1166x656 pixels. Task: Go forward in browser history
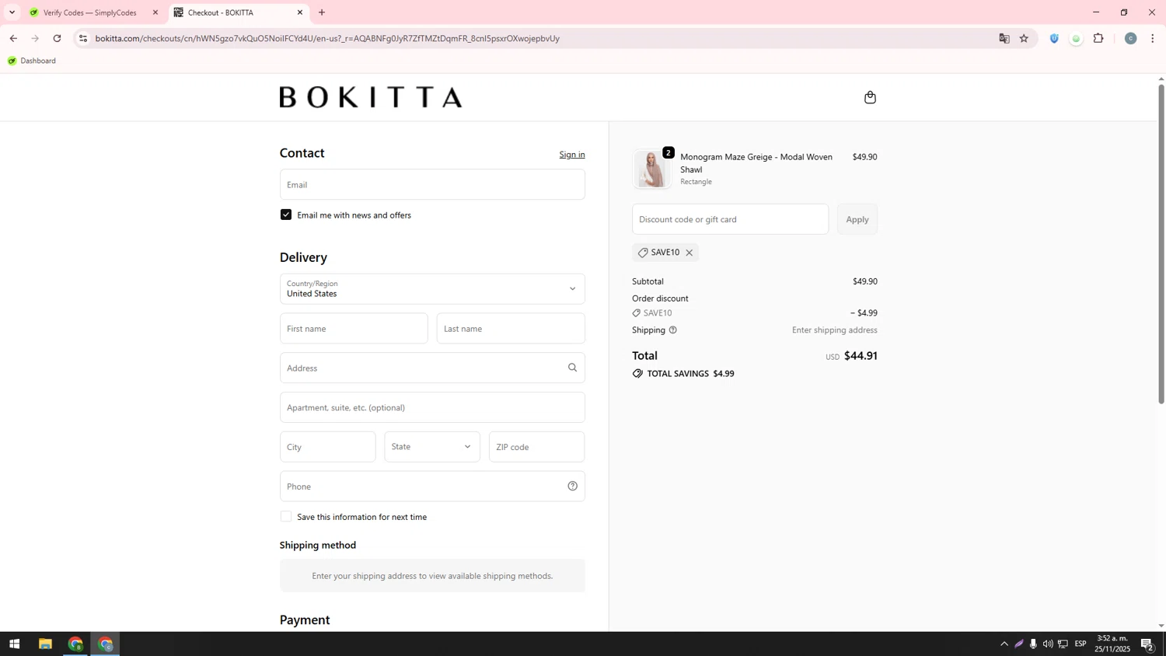(x=35, y=38)
